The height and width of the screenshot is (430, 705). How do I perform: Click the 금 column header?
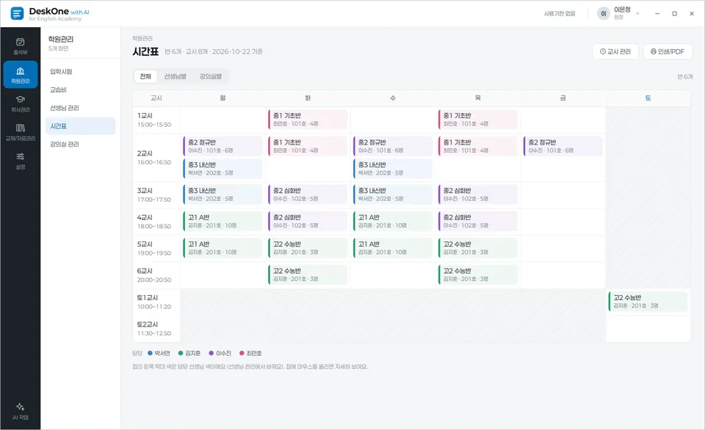pyautogui.click(x=563, y=98)
